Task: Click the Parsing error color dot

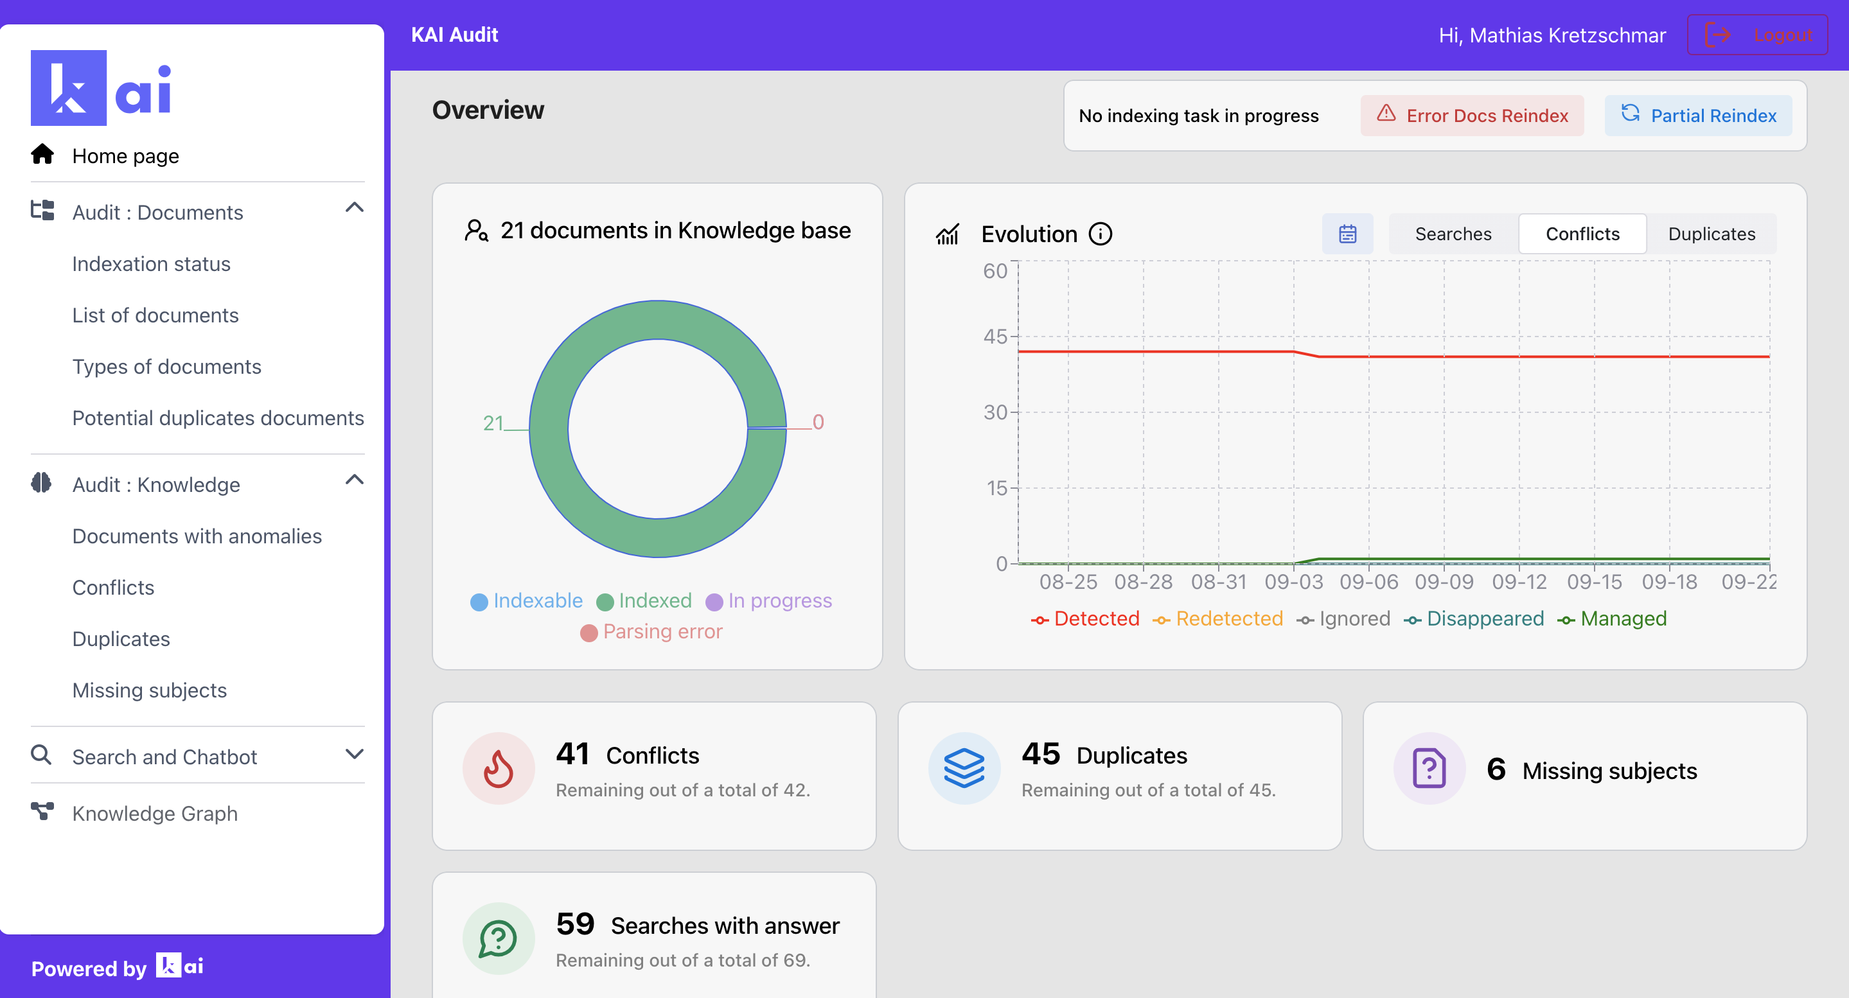Action: pos(588,633)
